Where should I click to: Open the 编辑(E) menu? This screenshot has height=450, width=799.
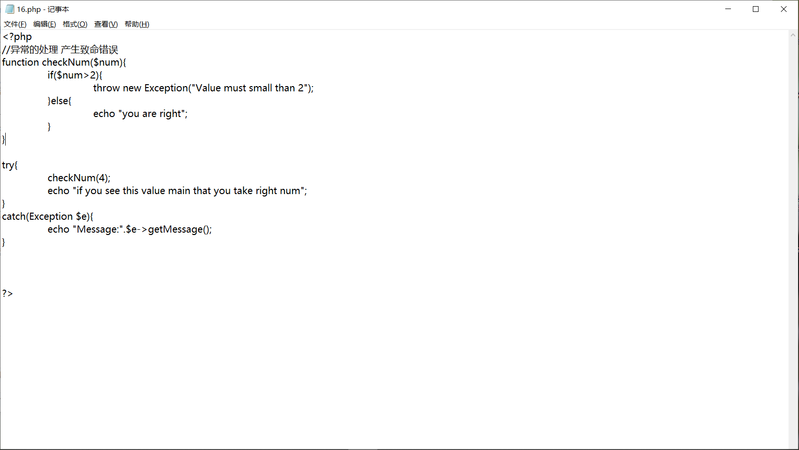click(x=45, y=24)
